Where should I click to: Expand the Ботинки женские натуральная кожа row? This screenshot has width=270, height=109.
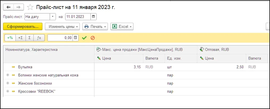(8, 75)
